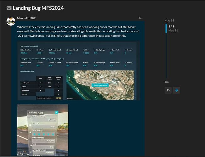Click 'Average Landing Performance of all Players' heading
Screen dimensions: 205x157
click(x=42, y=59)
